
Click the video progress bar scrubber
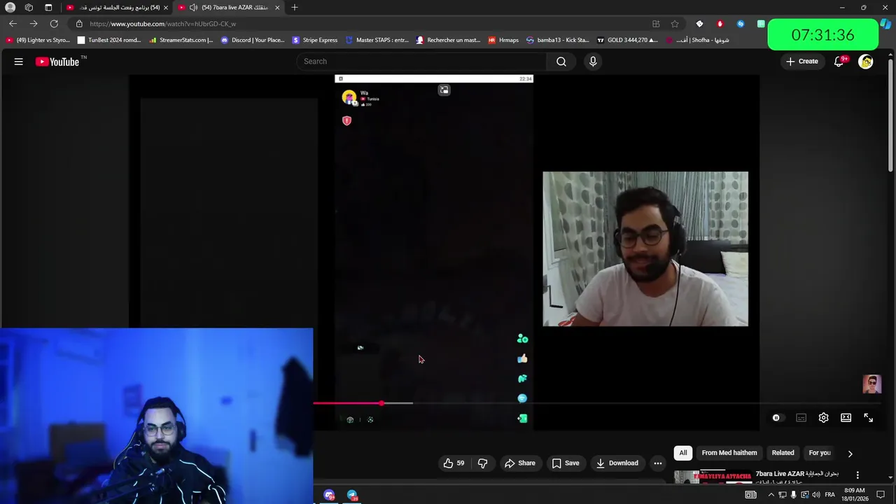pos(381,403)
